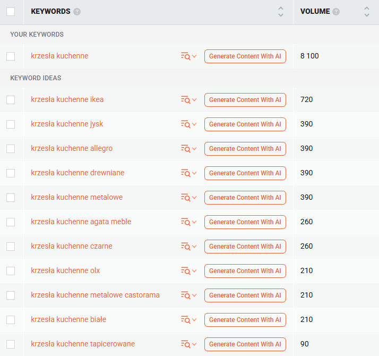Open the krzesła kuchenne białe keyword link
The width and height of the screenshot is (379, 356).
68,319
